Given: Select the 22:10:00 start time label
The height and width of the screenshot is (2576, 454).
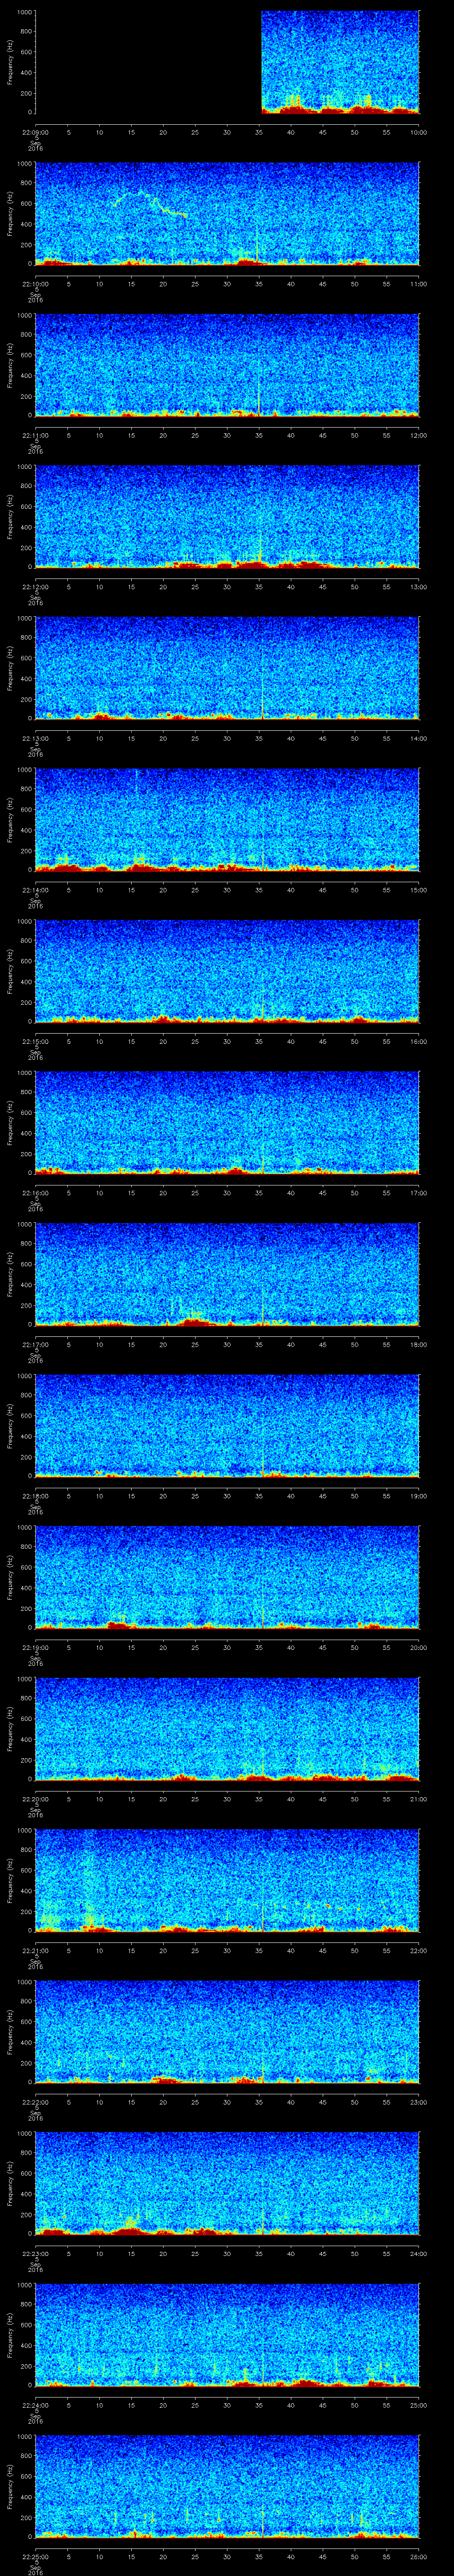Looking at the screenshot, I should tap(35, 283).
